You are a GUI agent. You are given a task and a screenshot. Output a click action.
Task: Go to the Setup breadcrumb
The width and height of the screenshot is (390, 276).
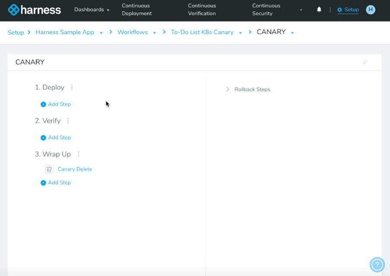pos(16,32)
